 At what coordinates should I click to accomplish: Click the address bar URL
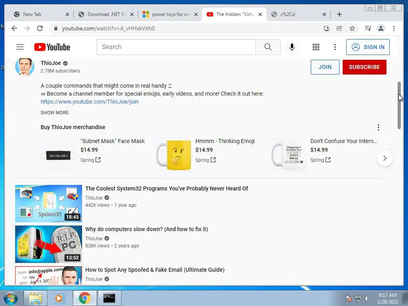point(108,28)
